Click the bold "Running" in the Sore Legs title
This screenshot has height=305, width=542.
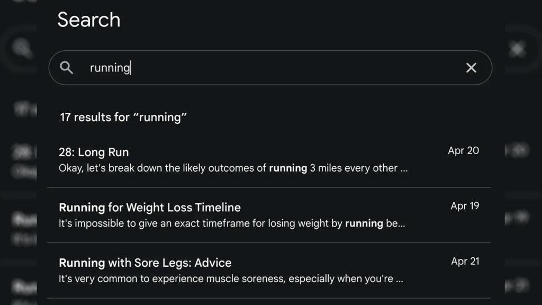point(82,263)
